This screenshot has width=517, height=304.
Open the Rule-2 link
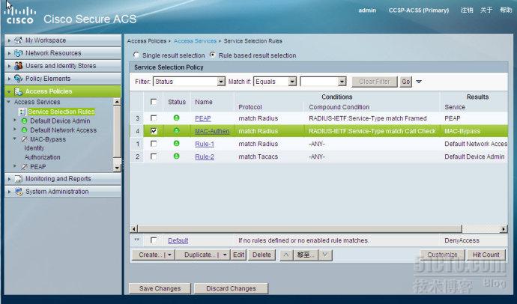click(205, 156)
